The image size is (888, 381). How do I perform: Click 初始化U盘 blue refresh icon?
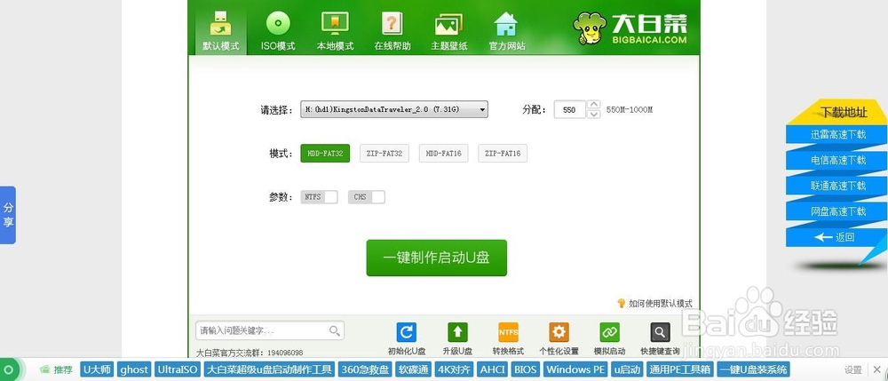(x=406, y=332)
